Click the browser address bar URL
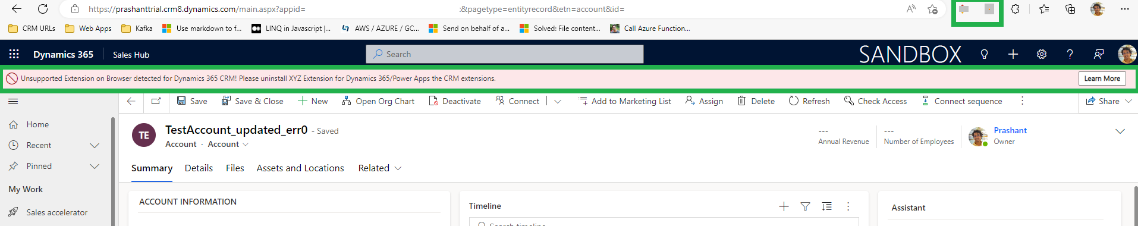The image size is (1138, 226). tap(357, 9)
